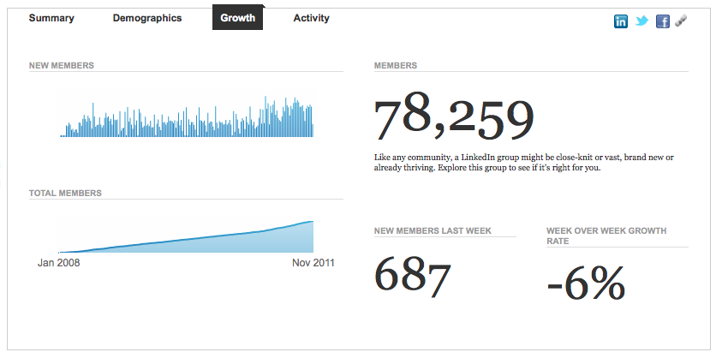Open the Summary tab

[51, 18]
